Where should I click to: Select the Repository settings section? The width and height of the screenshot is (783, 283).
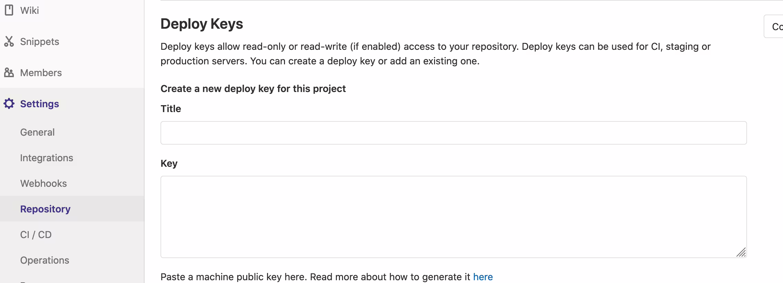click(45, 209)
